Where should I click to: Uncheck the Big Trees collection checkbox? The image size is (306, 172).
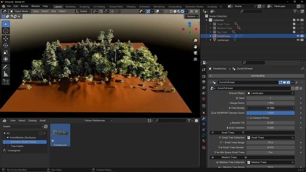click(294, 32)
